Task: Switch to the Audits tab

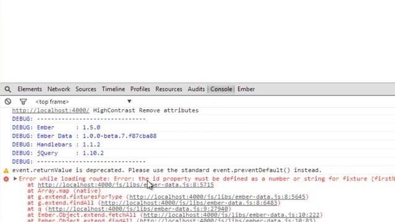Action: point(196,89)
